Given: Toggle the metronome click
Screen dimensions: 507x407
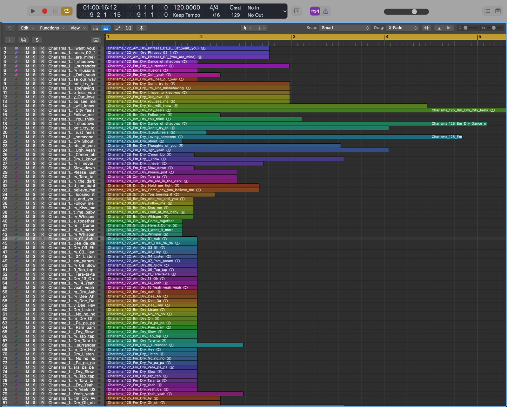Looking at the screenshot, I should pos(325,11).
